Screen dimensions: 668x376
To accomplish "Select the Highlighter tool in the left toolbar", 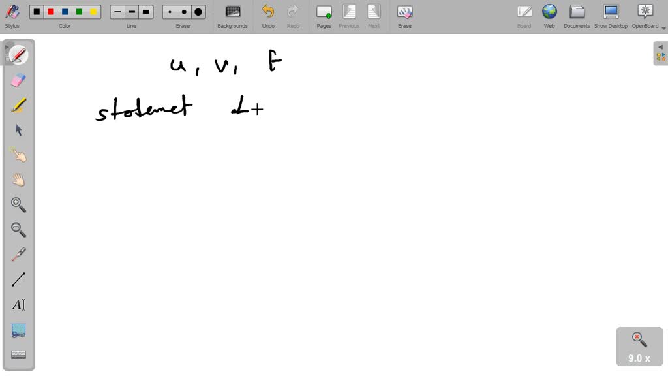I will 18,104.
